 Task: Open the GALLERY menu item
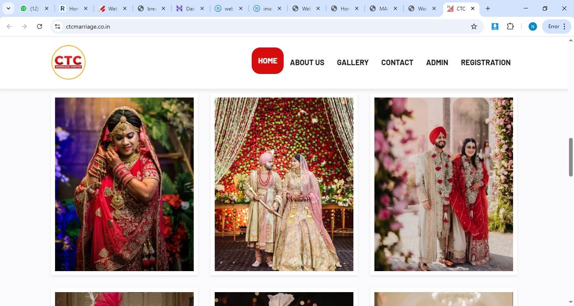[x=353, y=62]
